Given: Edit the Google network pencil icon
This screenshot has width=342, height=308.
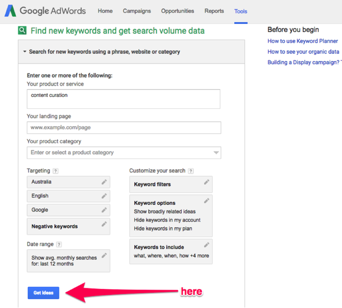Looking at the screenshot, I should (104, 210).
